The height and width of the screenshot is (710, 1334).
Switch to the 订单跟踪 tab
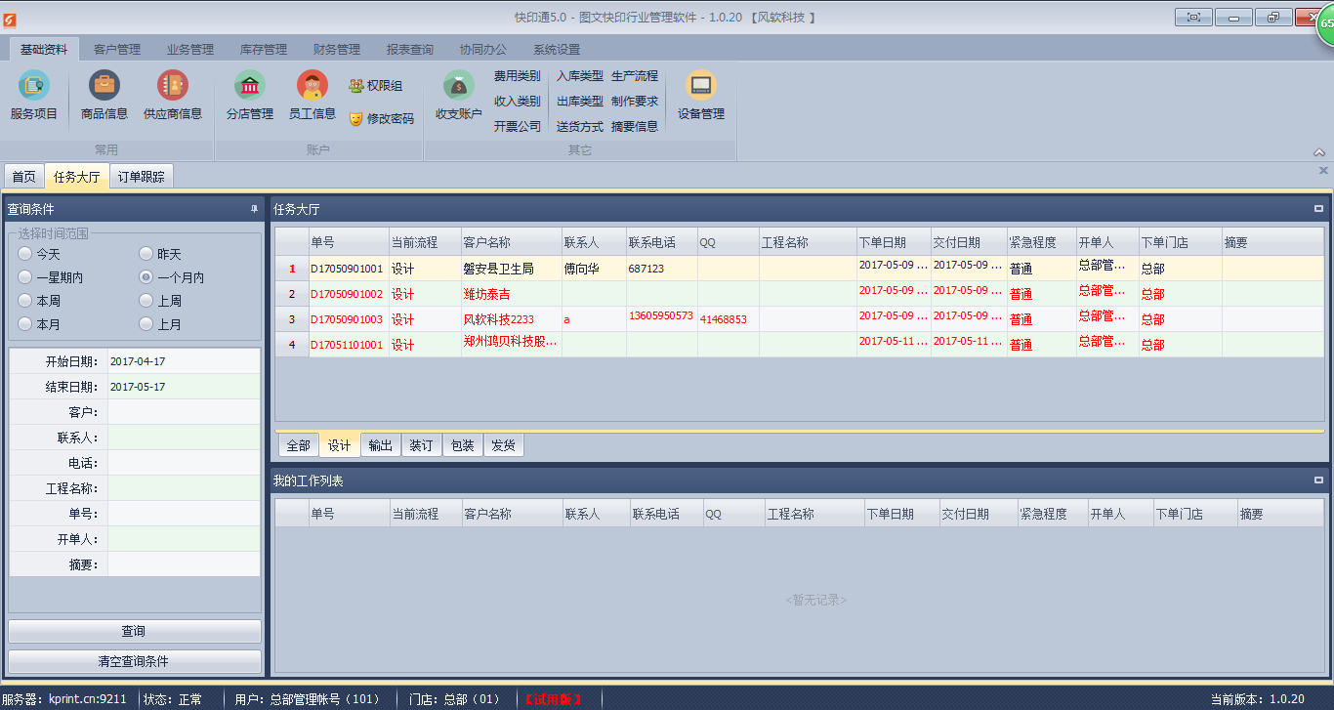click(142, 177)
